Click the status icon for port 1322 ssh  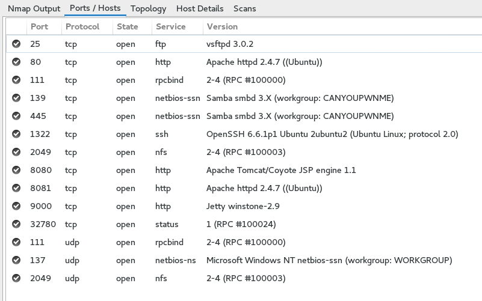pyautogui.click(x=16, y=134)
